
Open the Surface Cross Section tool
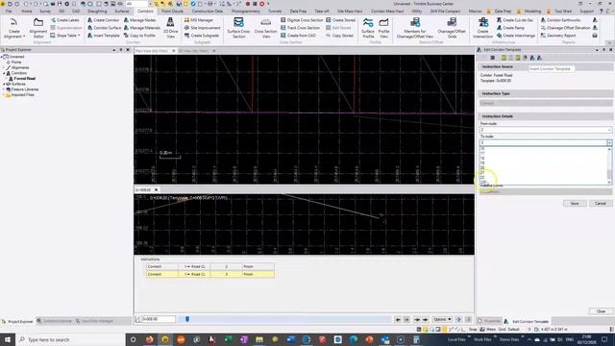pyautogui.click(x=238, y=28)
